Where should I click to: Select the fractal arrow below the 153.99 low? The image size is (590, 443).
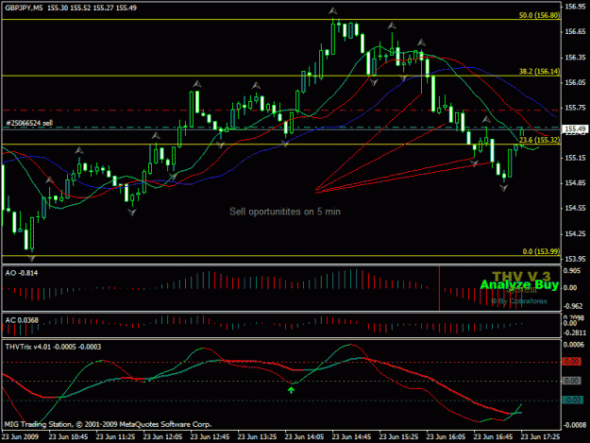(32, 259)
